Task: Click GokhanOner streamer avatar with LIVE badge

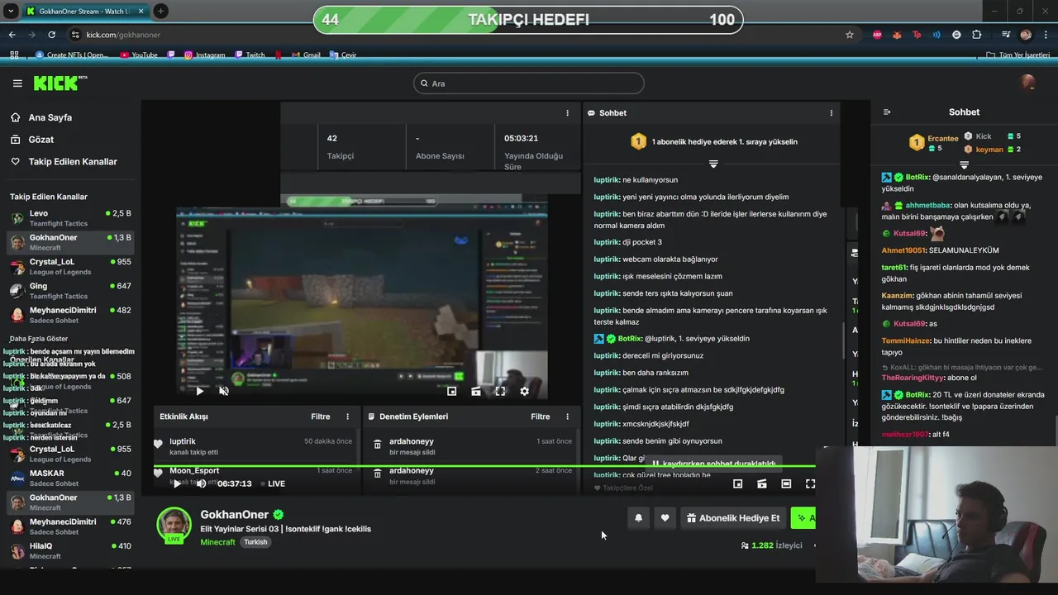Action: click(x=174, y=524)
